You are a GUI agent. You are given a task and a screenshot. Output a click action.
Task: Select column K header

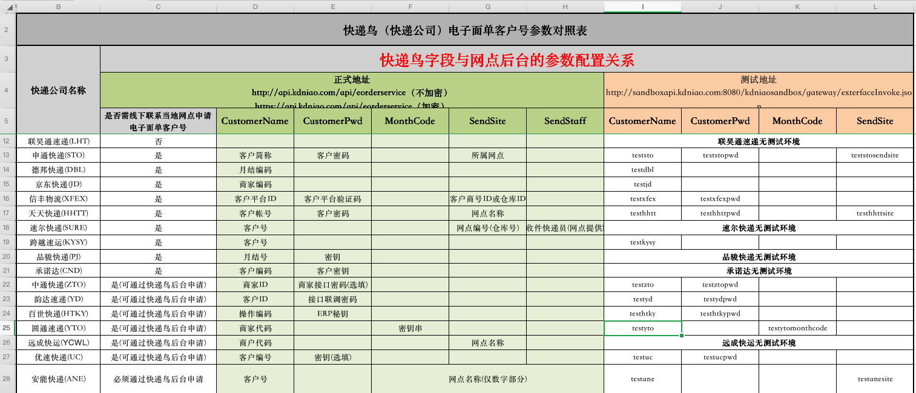point(797,7)
